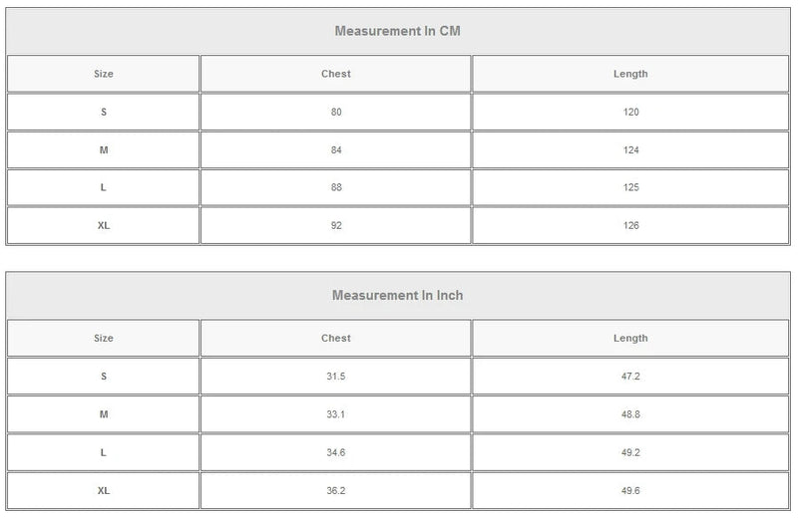Click the Measurement In CM header

pos(397,31)
